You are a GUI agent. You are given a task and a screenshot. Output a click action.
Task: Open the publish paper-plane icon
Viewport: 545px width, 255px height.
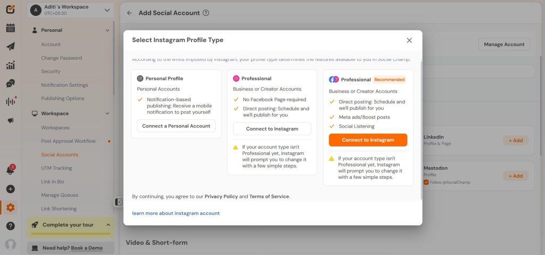pyautogui.click(x=11, y=47)
